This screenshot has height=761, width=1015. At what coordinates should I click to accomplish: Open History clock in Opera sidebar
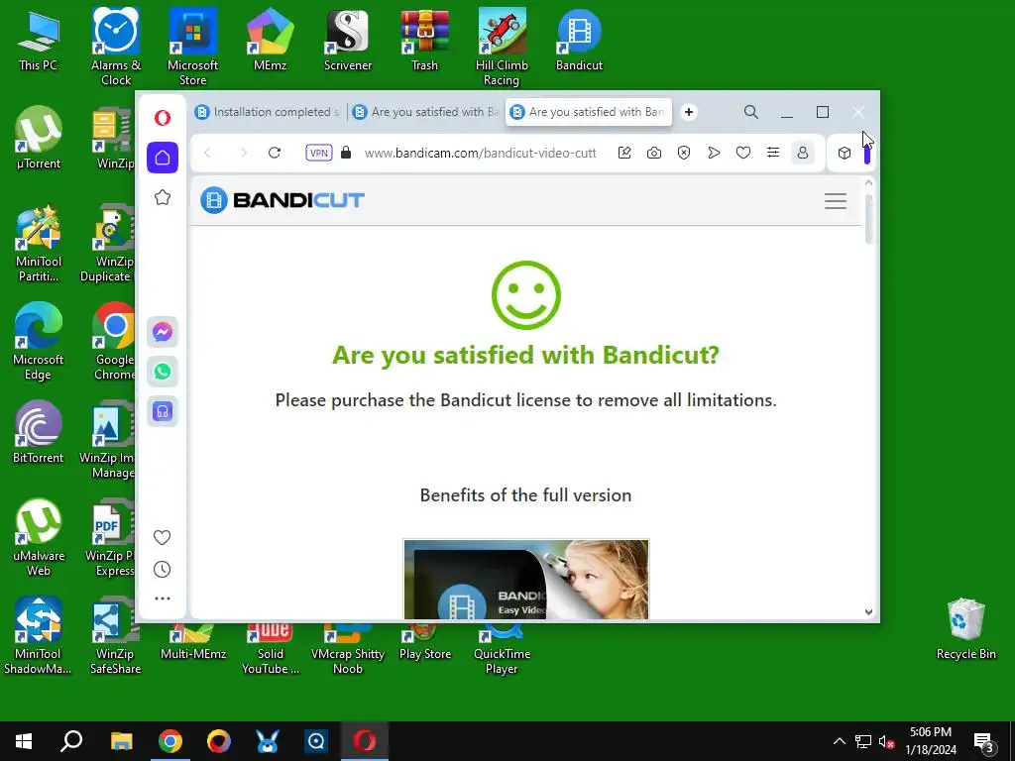[x=162, y=570]
